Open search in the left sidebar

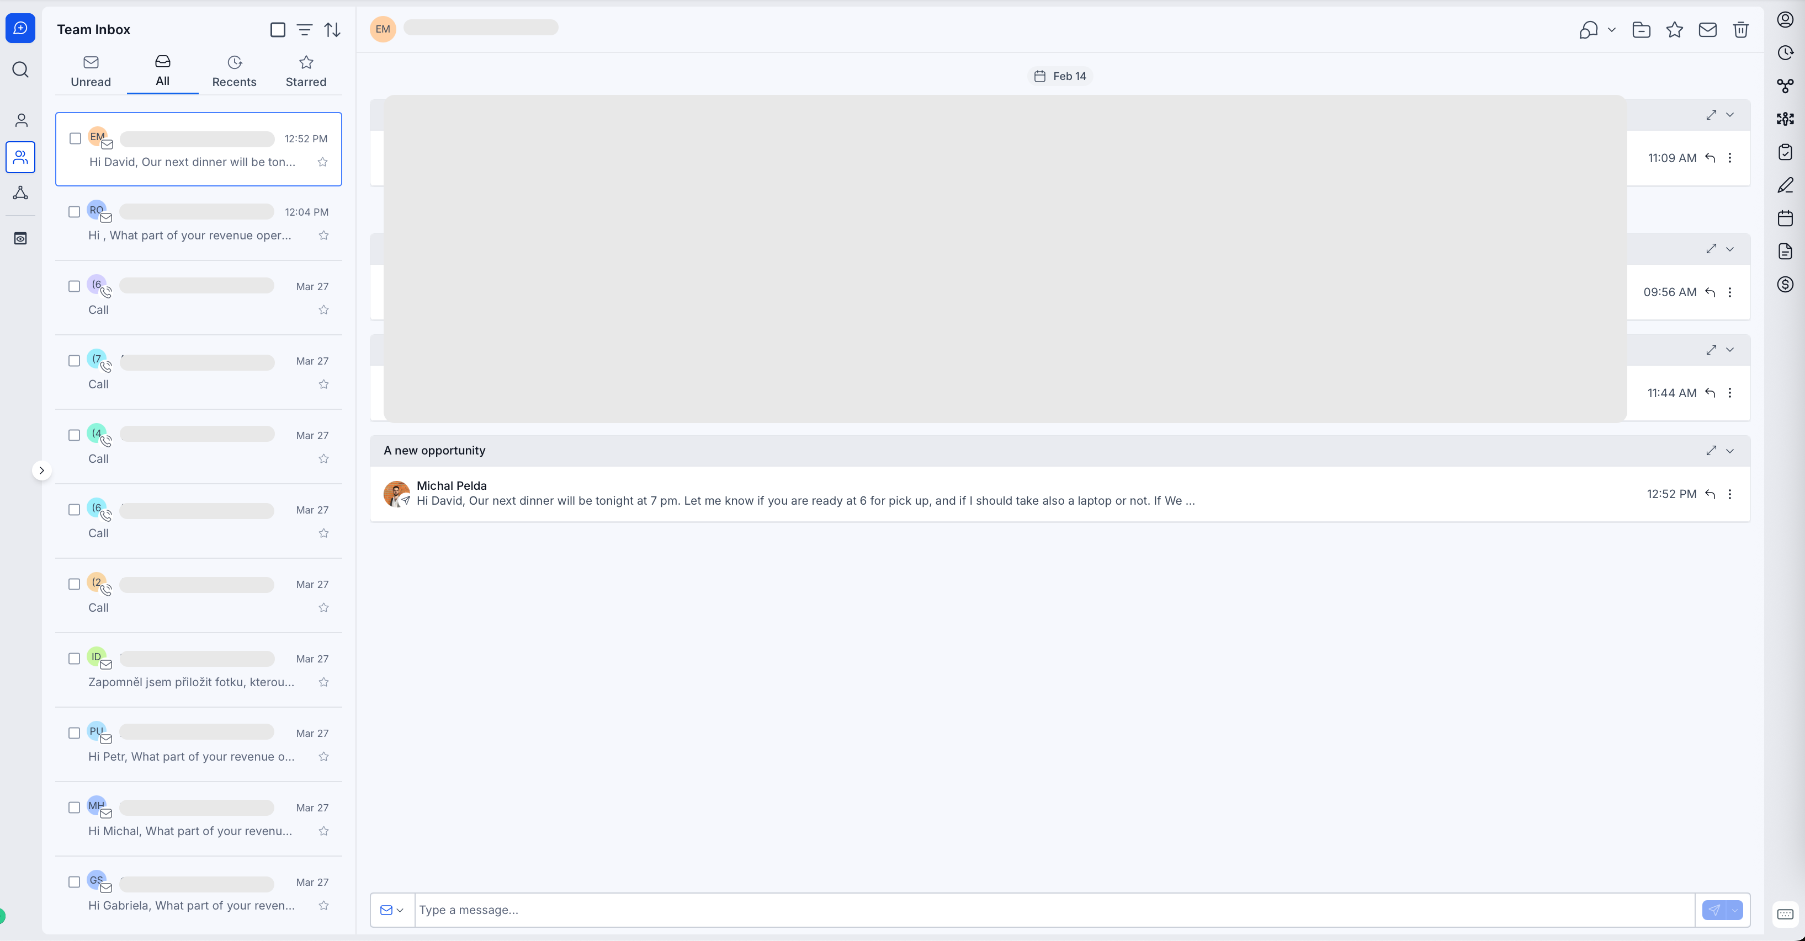[20, 69]
